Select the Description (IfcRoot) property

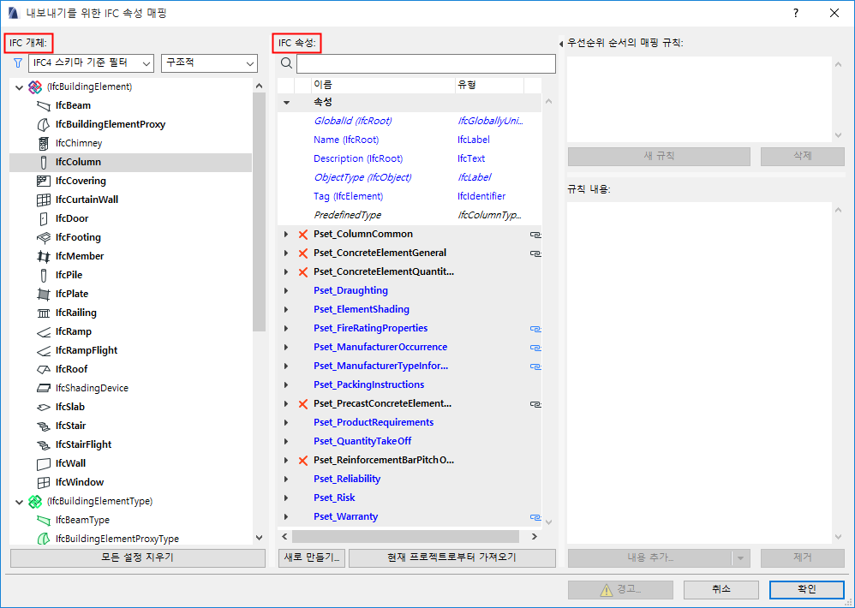[x=358, y=159]
